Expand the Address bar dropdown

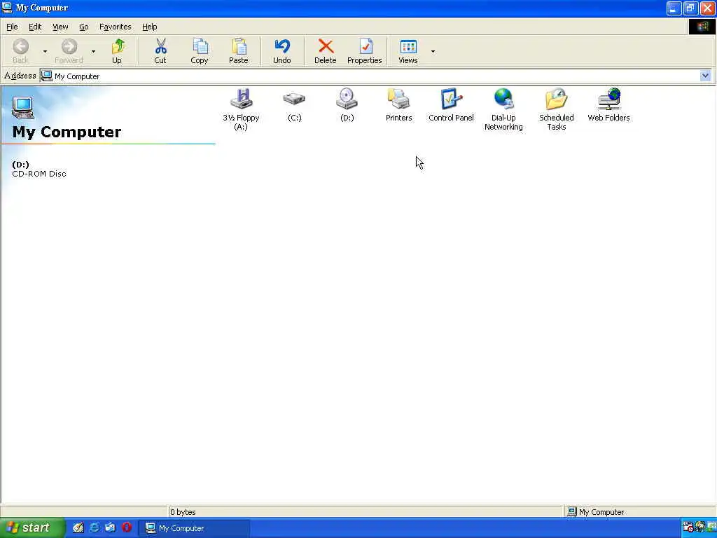click(705, 76)
